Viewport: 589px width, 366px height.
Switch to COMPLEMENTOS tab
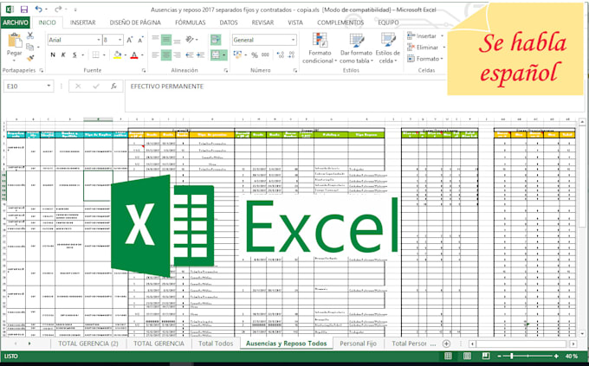(340, 22)
